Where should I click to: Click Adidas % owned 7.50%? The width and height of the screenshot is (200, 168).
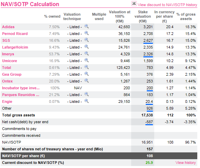pos(54,27)
